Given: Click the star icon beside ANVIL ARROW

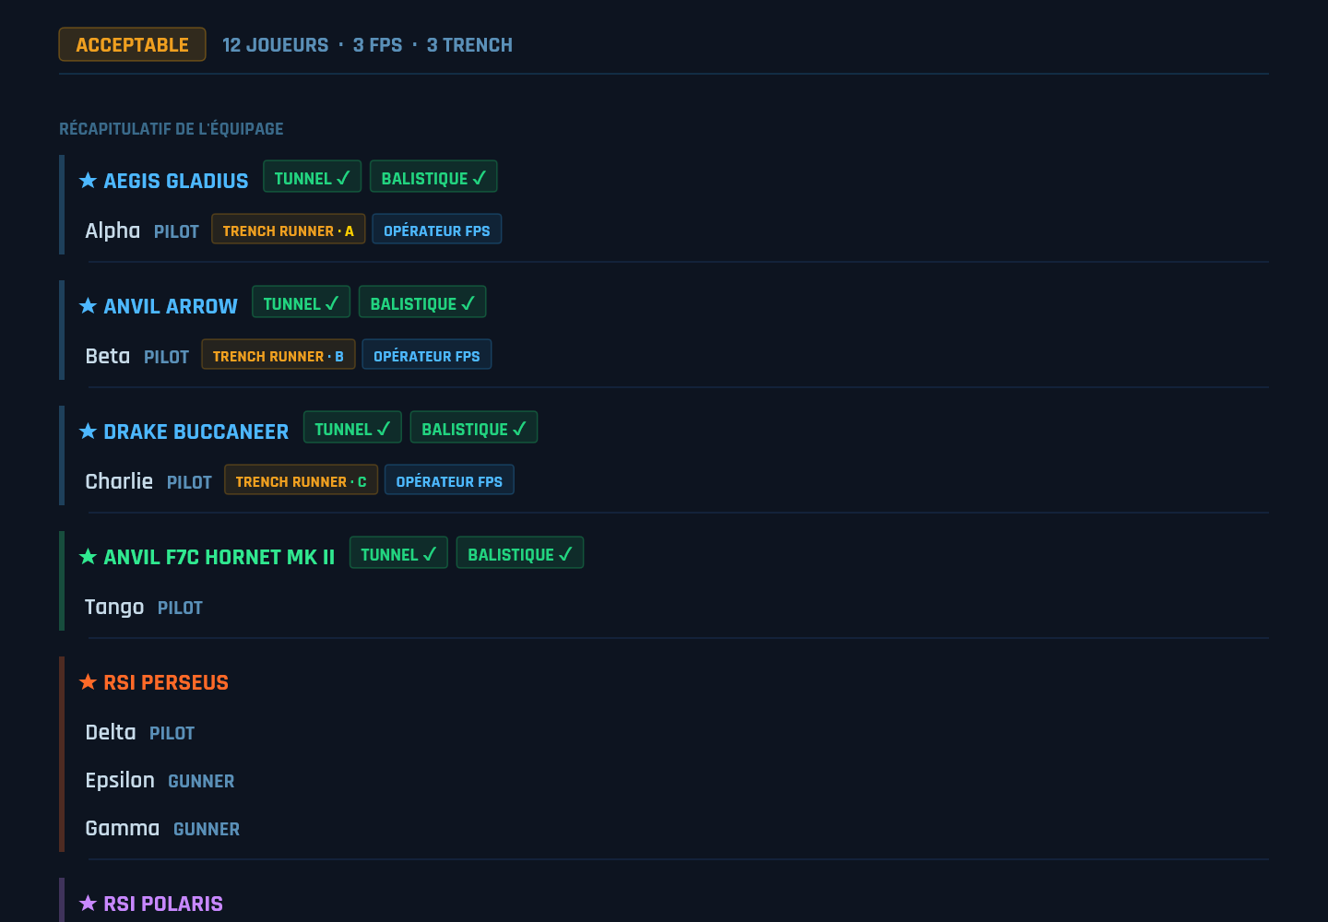Looking at the screenshot, I should [x=88, y=306].
